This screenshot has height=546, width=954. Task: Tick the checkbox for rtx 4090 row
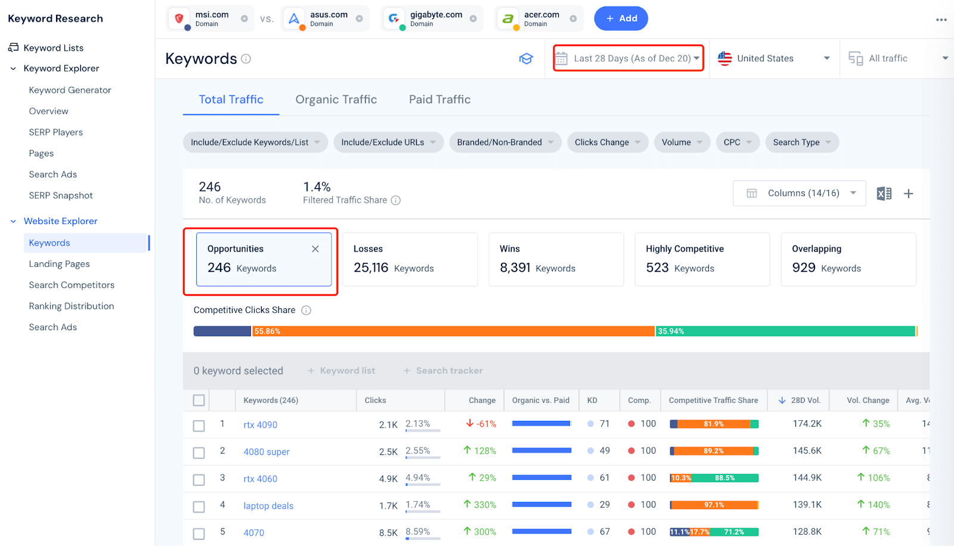(x=199, y=426)
